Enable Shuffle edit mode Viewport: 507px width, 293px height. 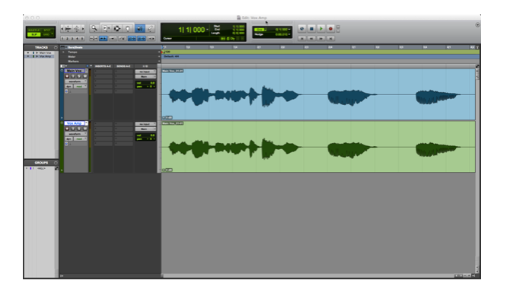pyautogui.click(x=33, y=30)
